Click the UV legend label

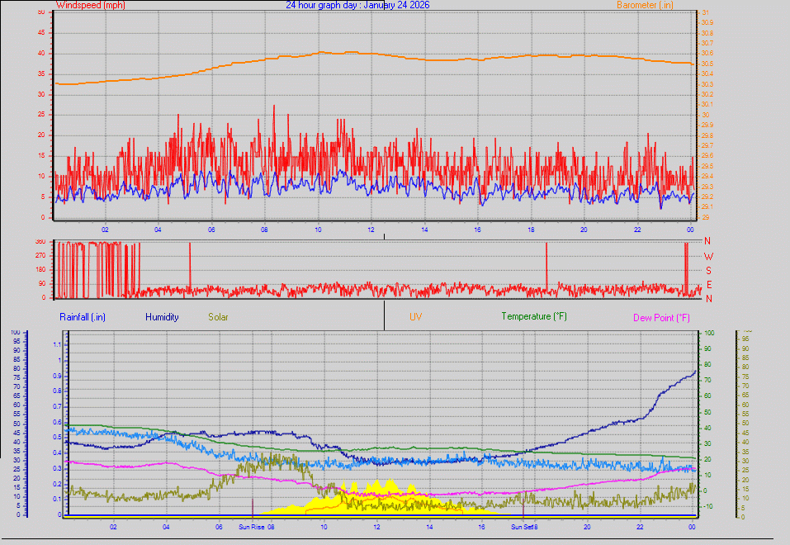(x=416, y=317)
